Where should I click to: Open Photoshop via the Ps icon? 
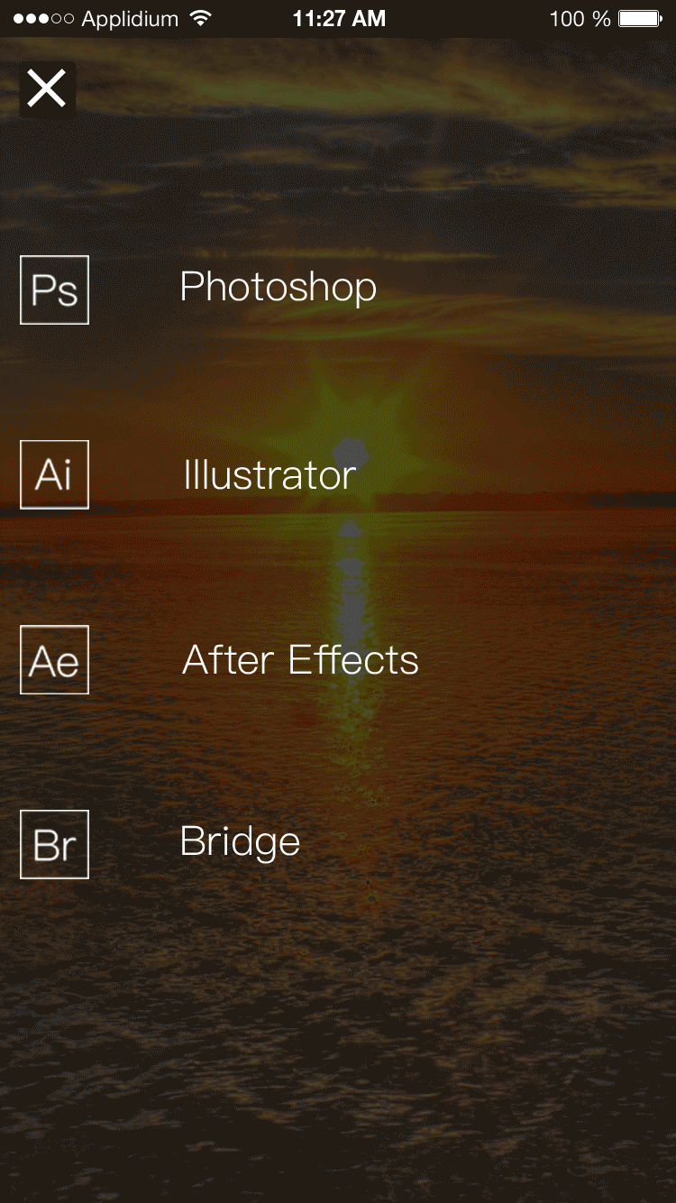(x=54, y=289)
